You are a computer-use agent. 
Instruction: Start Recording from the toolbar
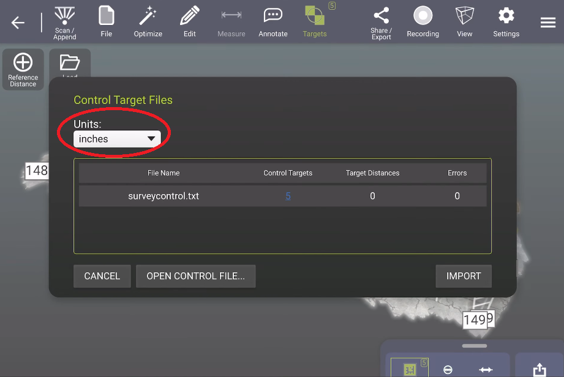tap(423, 21)
